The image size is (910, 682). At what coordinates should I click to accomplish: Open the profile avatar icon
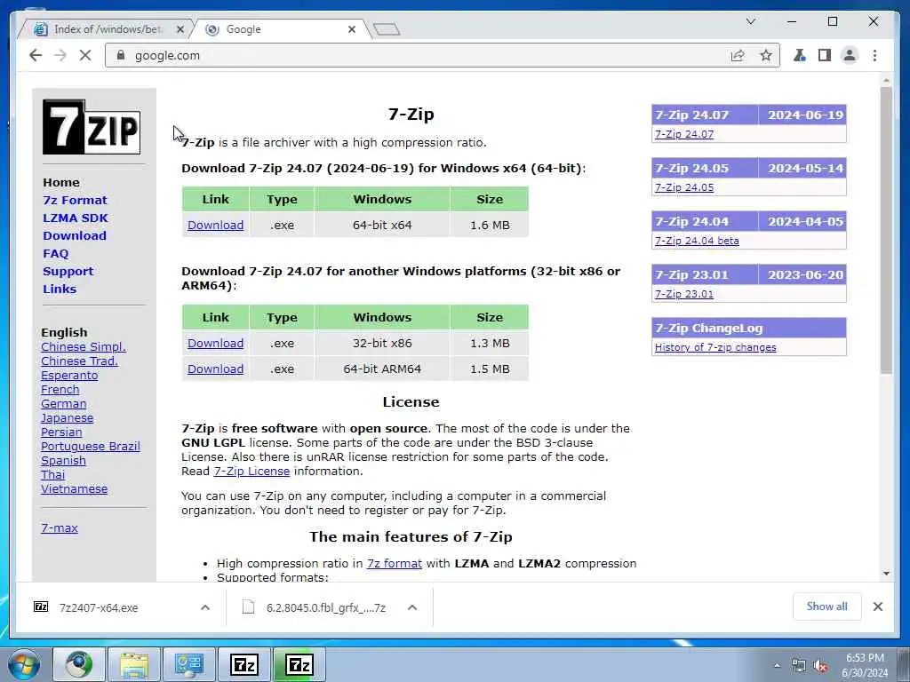(x=850, y=55)
